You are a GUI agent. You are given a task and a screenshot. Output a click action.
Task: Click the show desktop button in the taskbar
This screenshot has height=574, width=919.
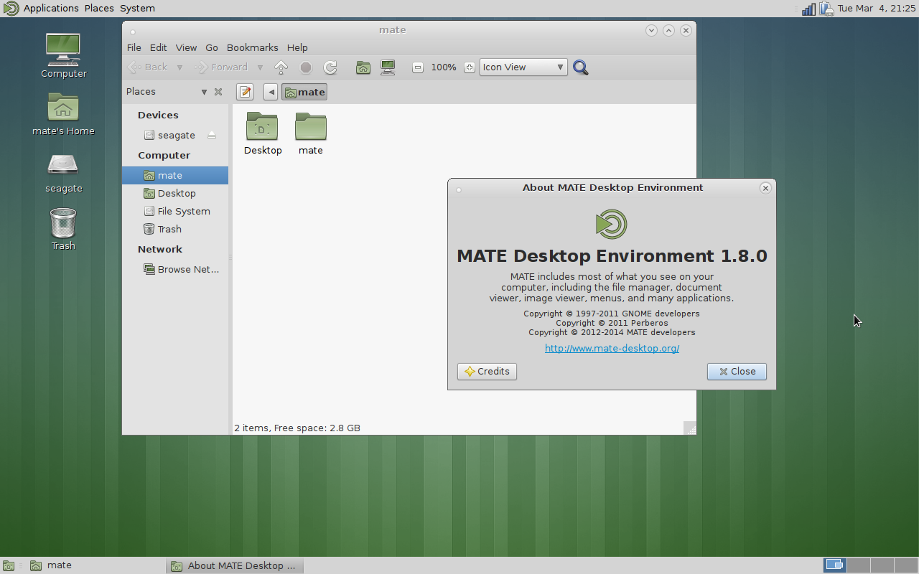8,565
